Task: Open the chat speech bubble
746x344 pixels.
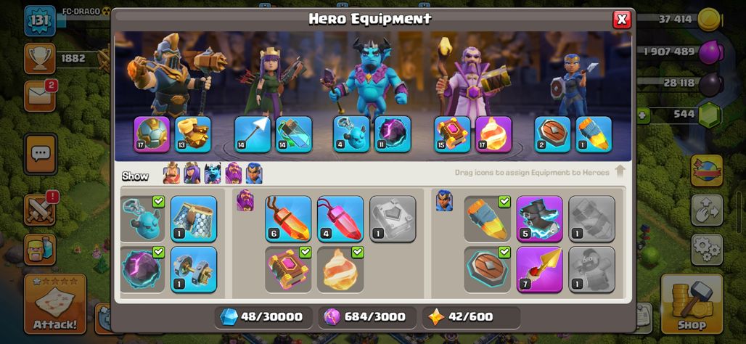Action: [41, 154]
